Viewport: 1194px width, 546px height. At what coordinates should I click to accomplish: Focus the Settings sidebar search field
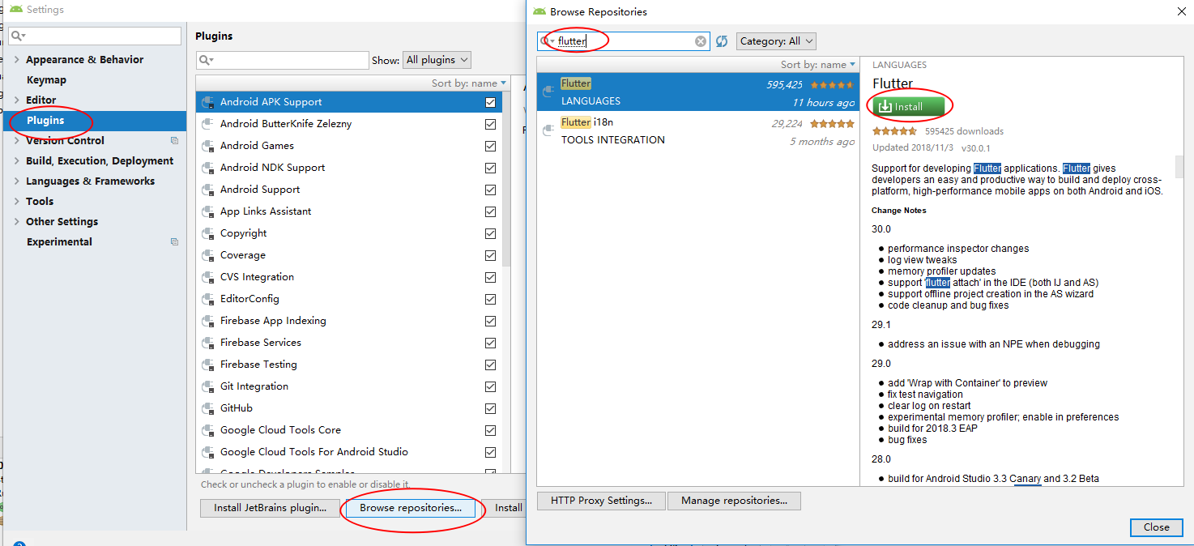95,36
